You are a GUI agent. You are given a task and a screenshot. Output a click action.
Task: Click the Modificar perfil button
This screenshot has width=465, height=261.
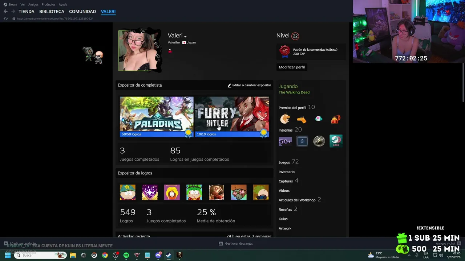click(x=292, y=67)
